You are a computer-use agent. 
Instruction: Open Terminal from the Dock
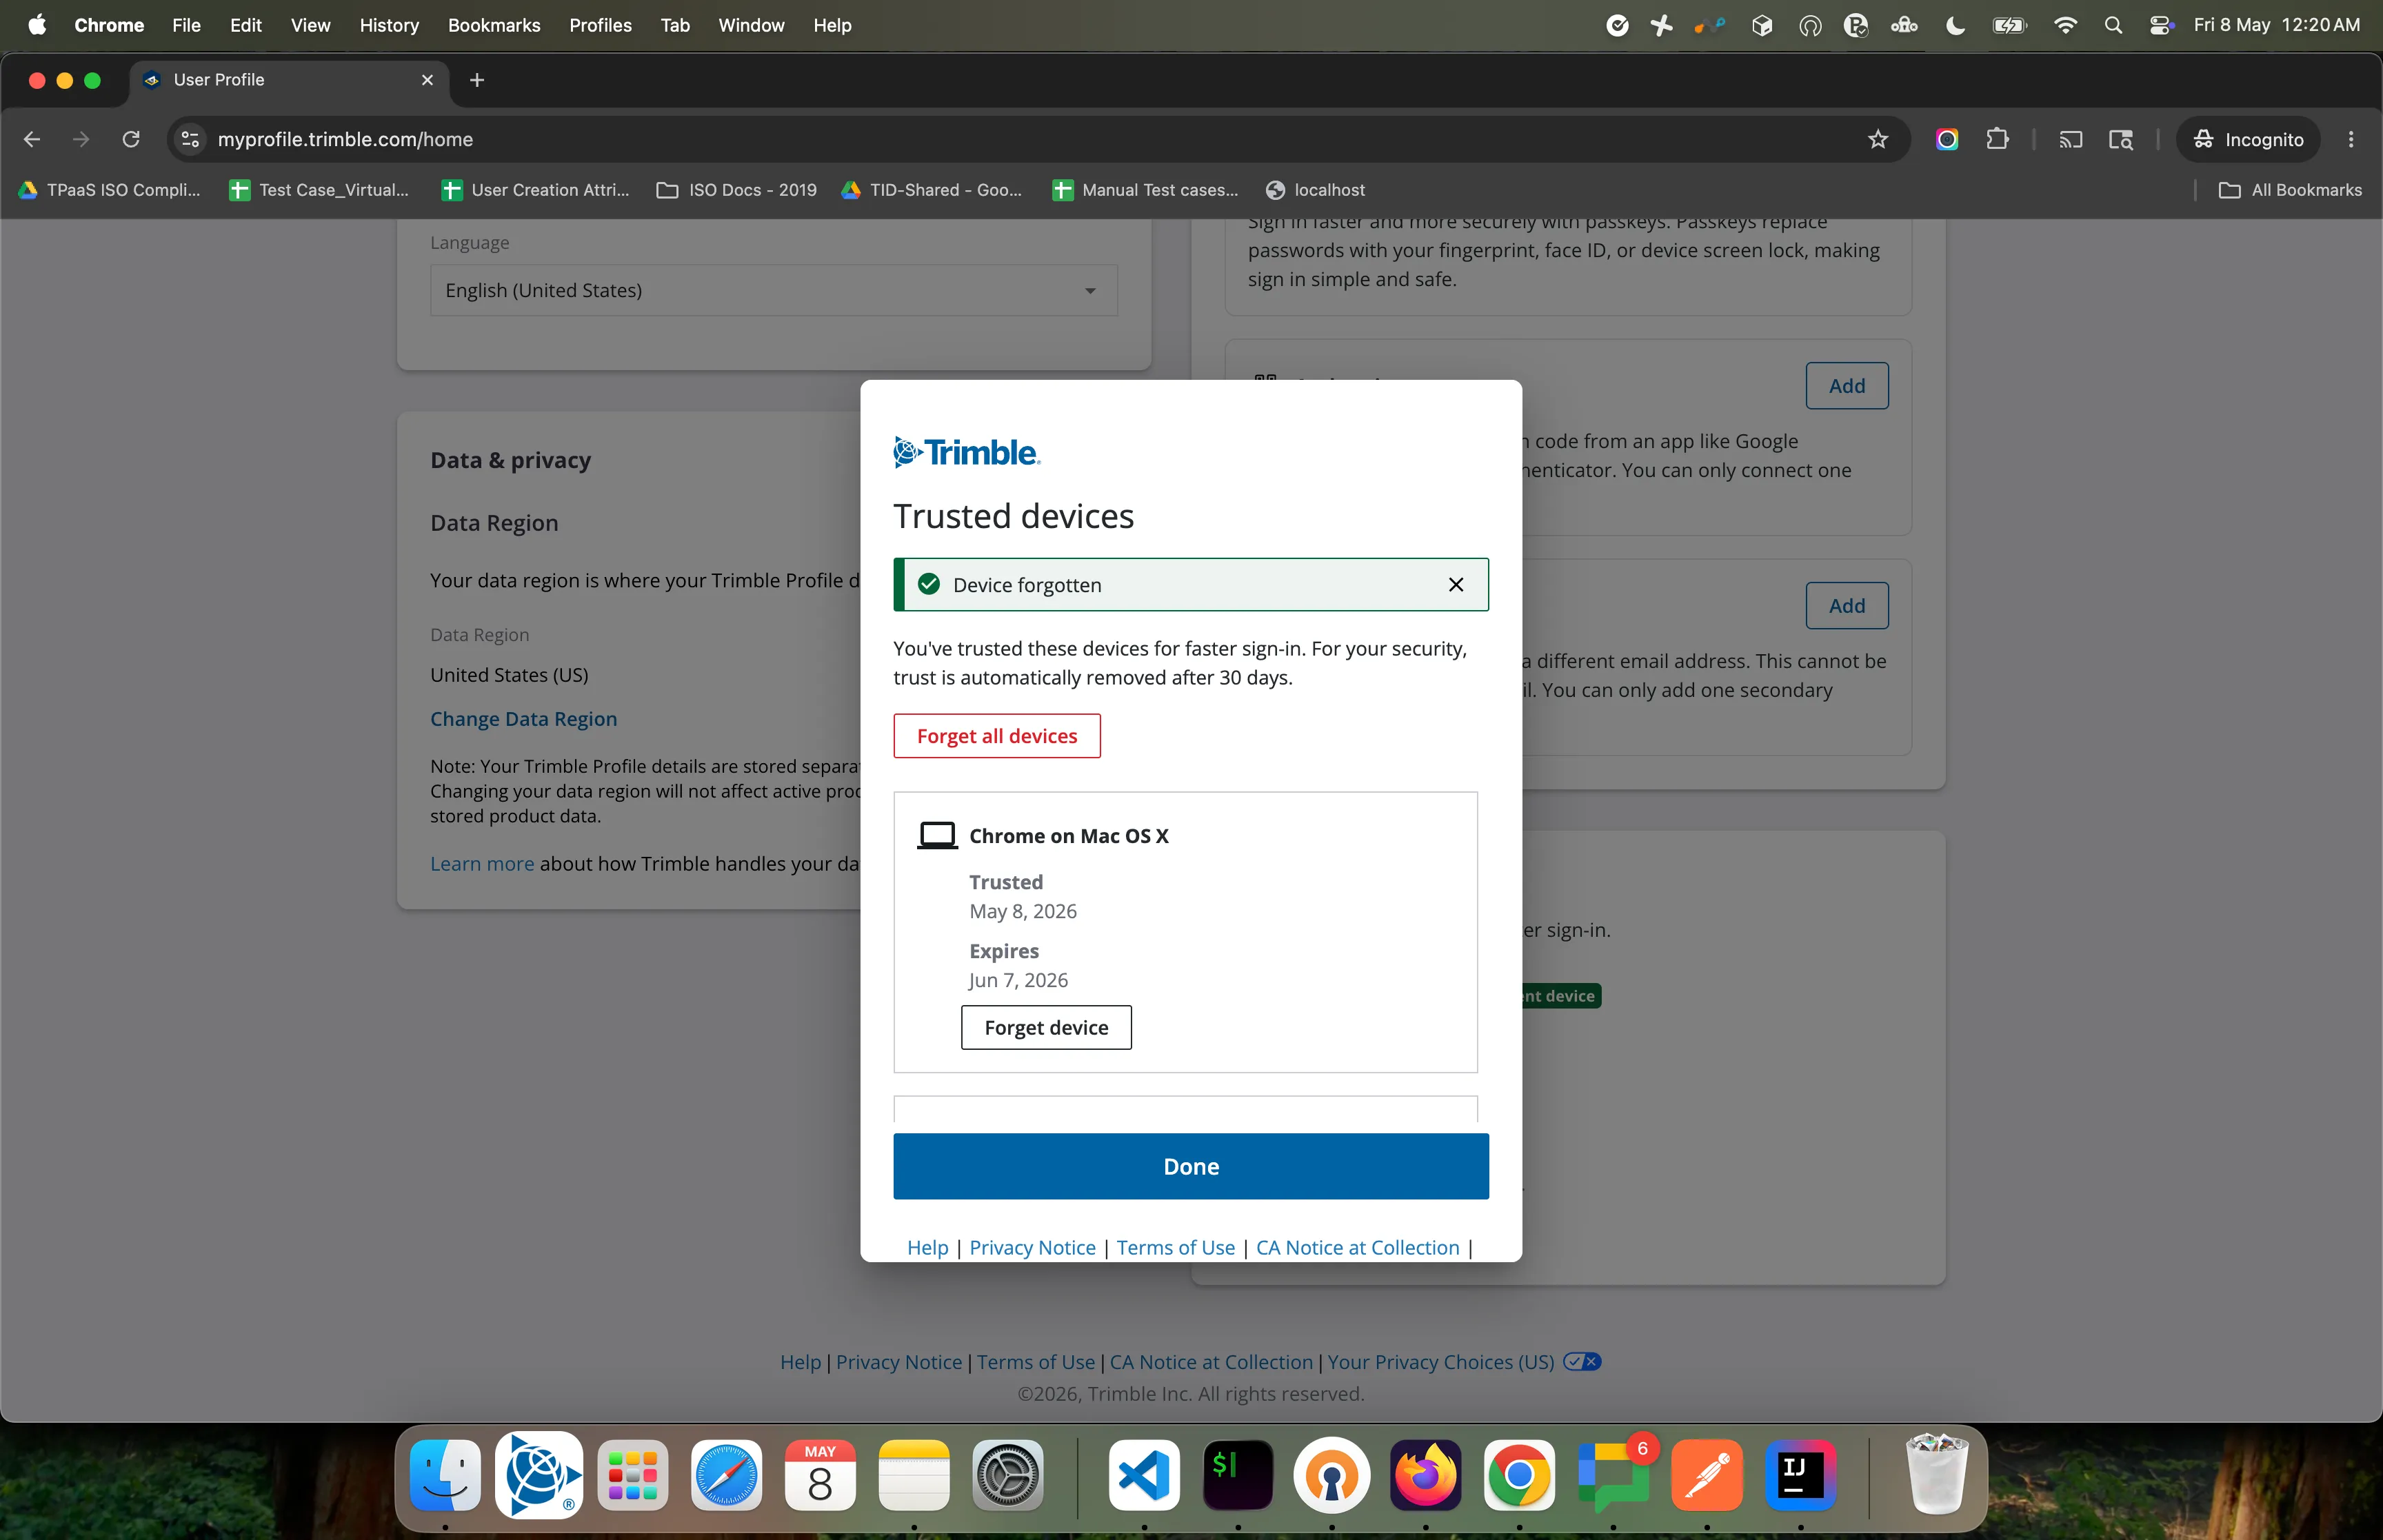click(x=1238, y=1475)
